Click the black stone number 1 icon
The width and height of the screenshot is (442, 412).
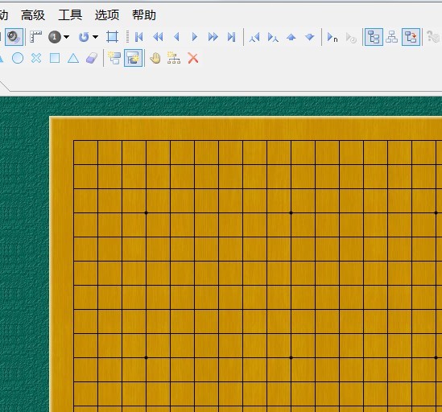tap(55, 37)
